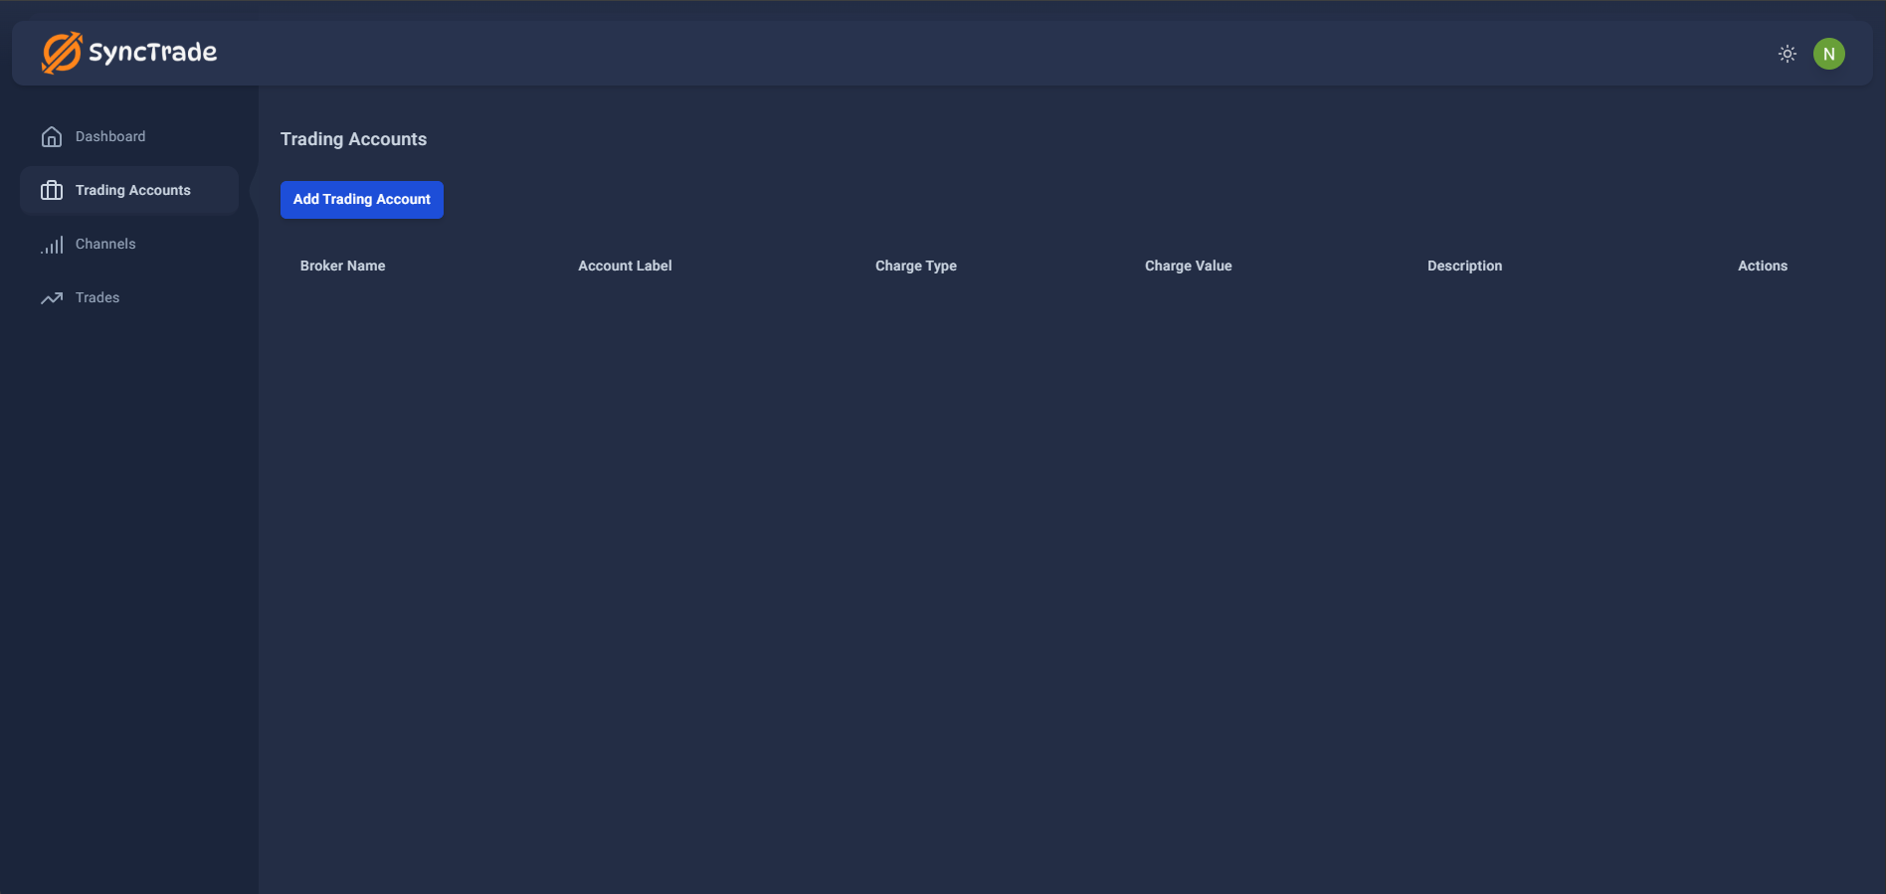Navigate to Trades via sidebar label
The height and width of the screenshot is (894, 1886).
[97, 298]
